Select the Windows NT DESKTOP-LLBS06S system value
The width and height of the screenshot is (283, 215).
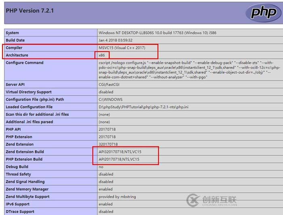click(157, 33)
